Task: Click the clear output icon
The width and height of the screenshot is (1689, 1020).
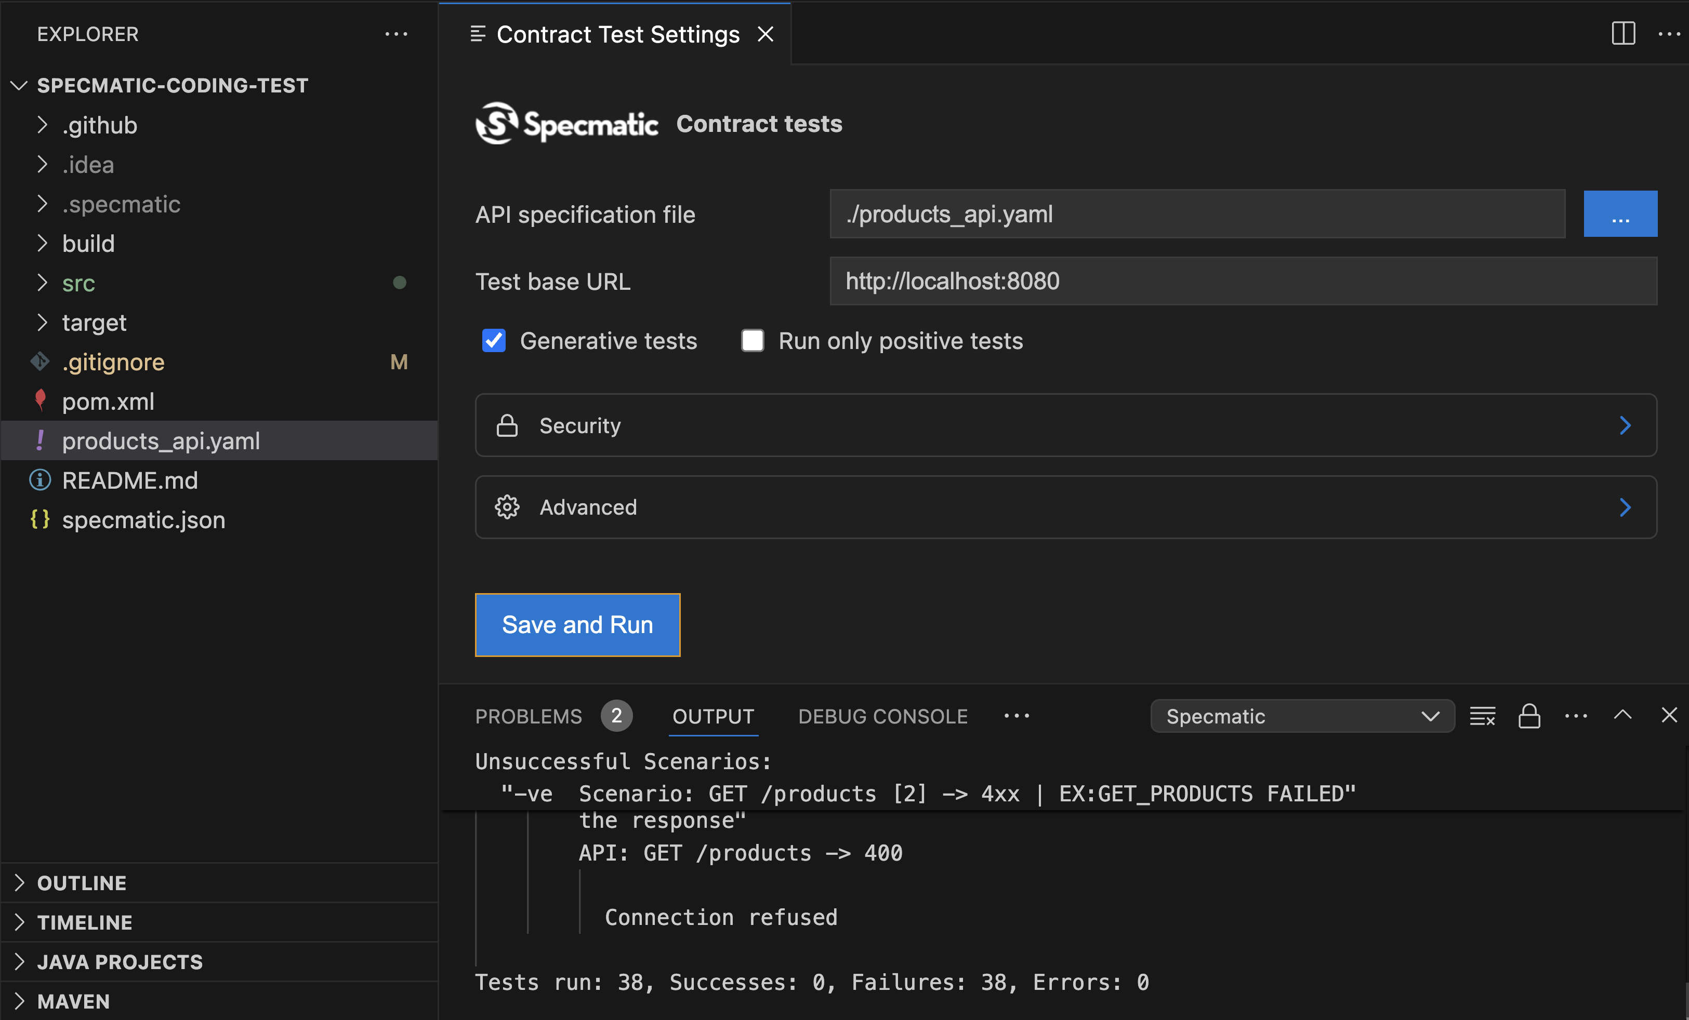Action: point(1482,716)
